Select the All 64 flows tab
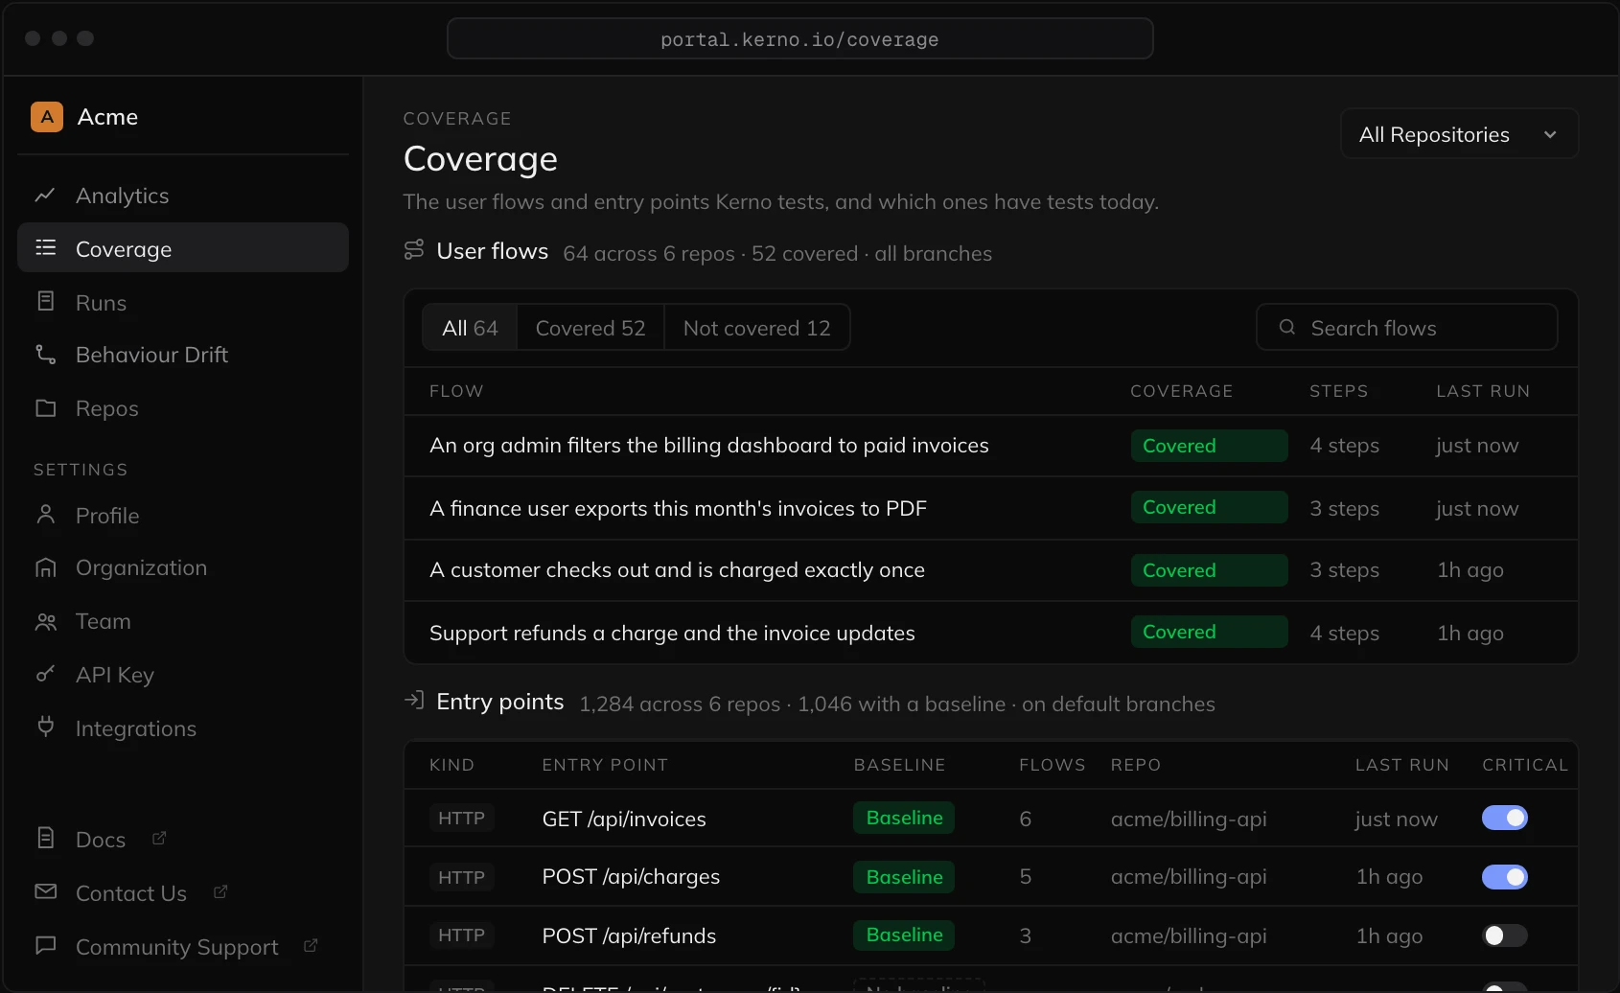This screenshot has width=1620, height=993. point(470,328)
